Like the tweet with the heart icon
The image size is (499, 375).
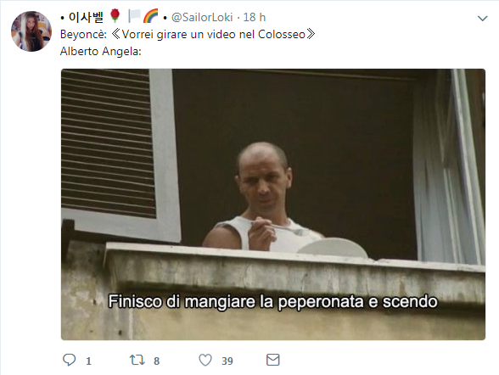205,360
